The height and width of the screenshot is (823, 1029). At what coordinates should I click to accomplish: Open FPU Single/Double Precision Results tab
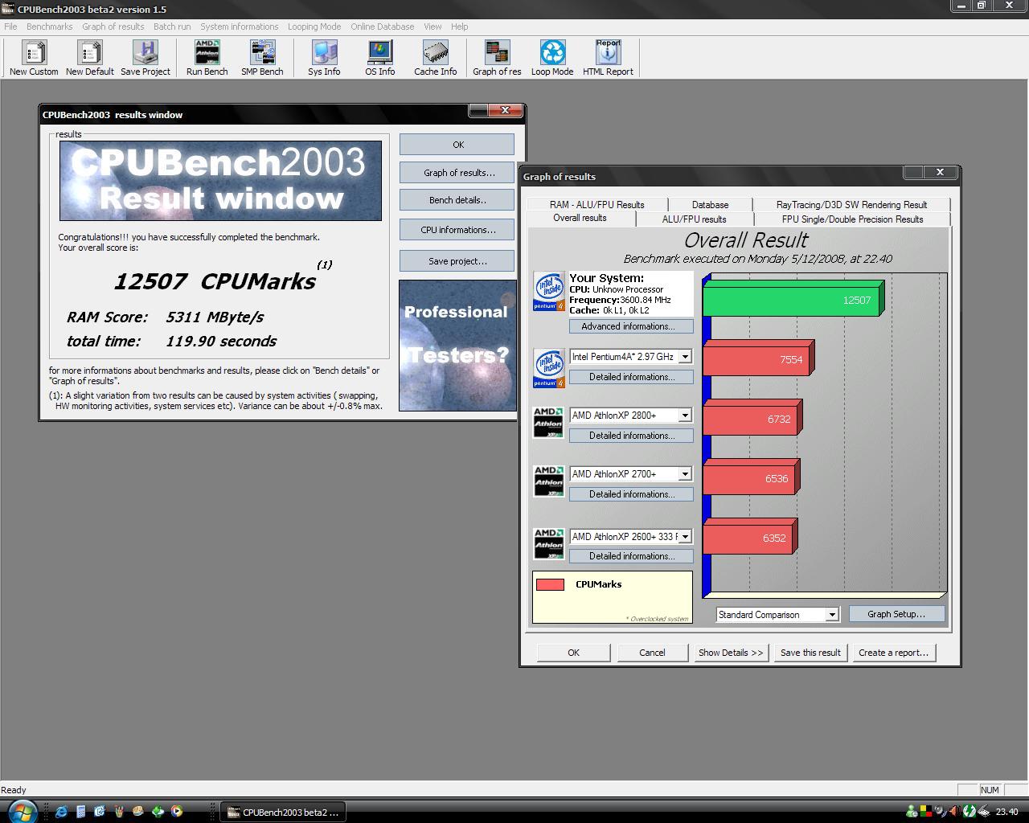point(852,219)
